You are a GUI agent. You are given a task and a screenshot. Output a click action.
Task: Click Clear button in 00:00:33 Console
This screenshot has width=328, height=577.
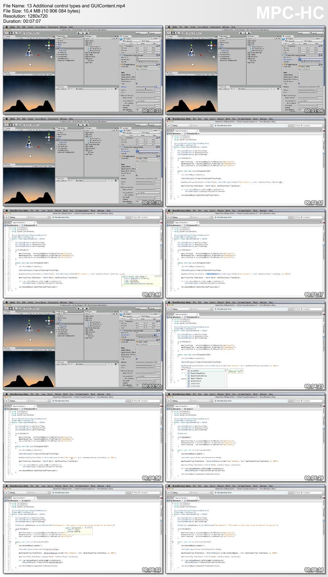pos(58,89)
